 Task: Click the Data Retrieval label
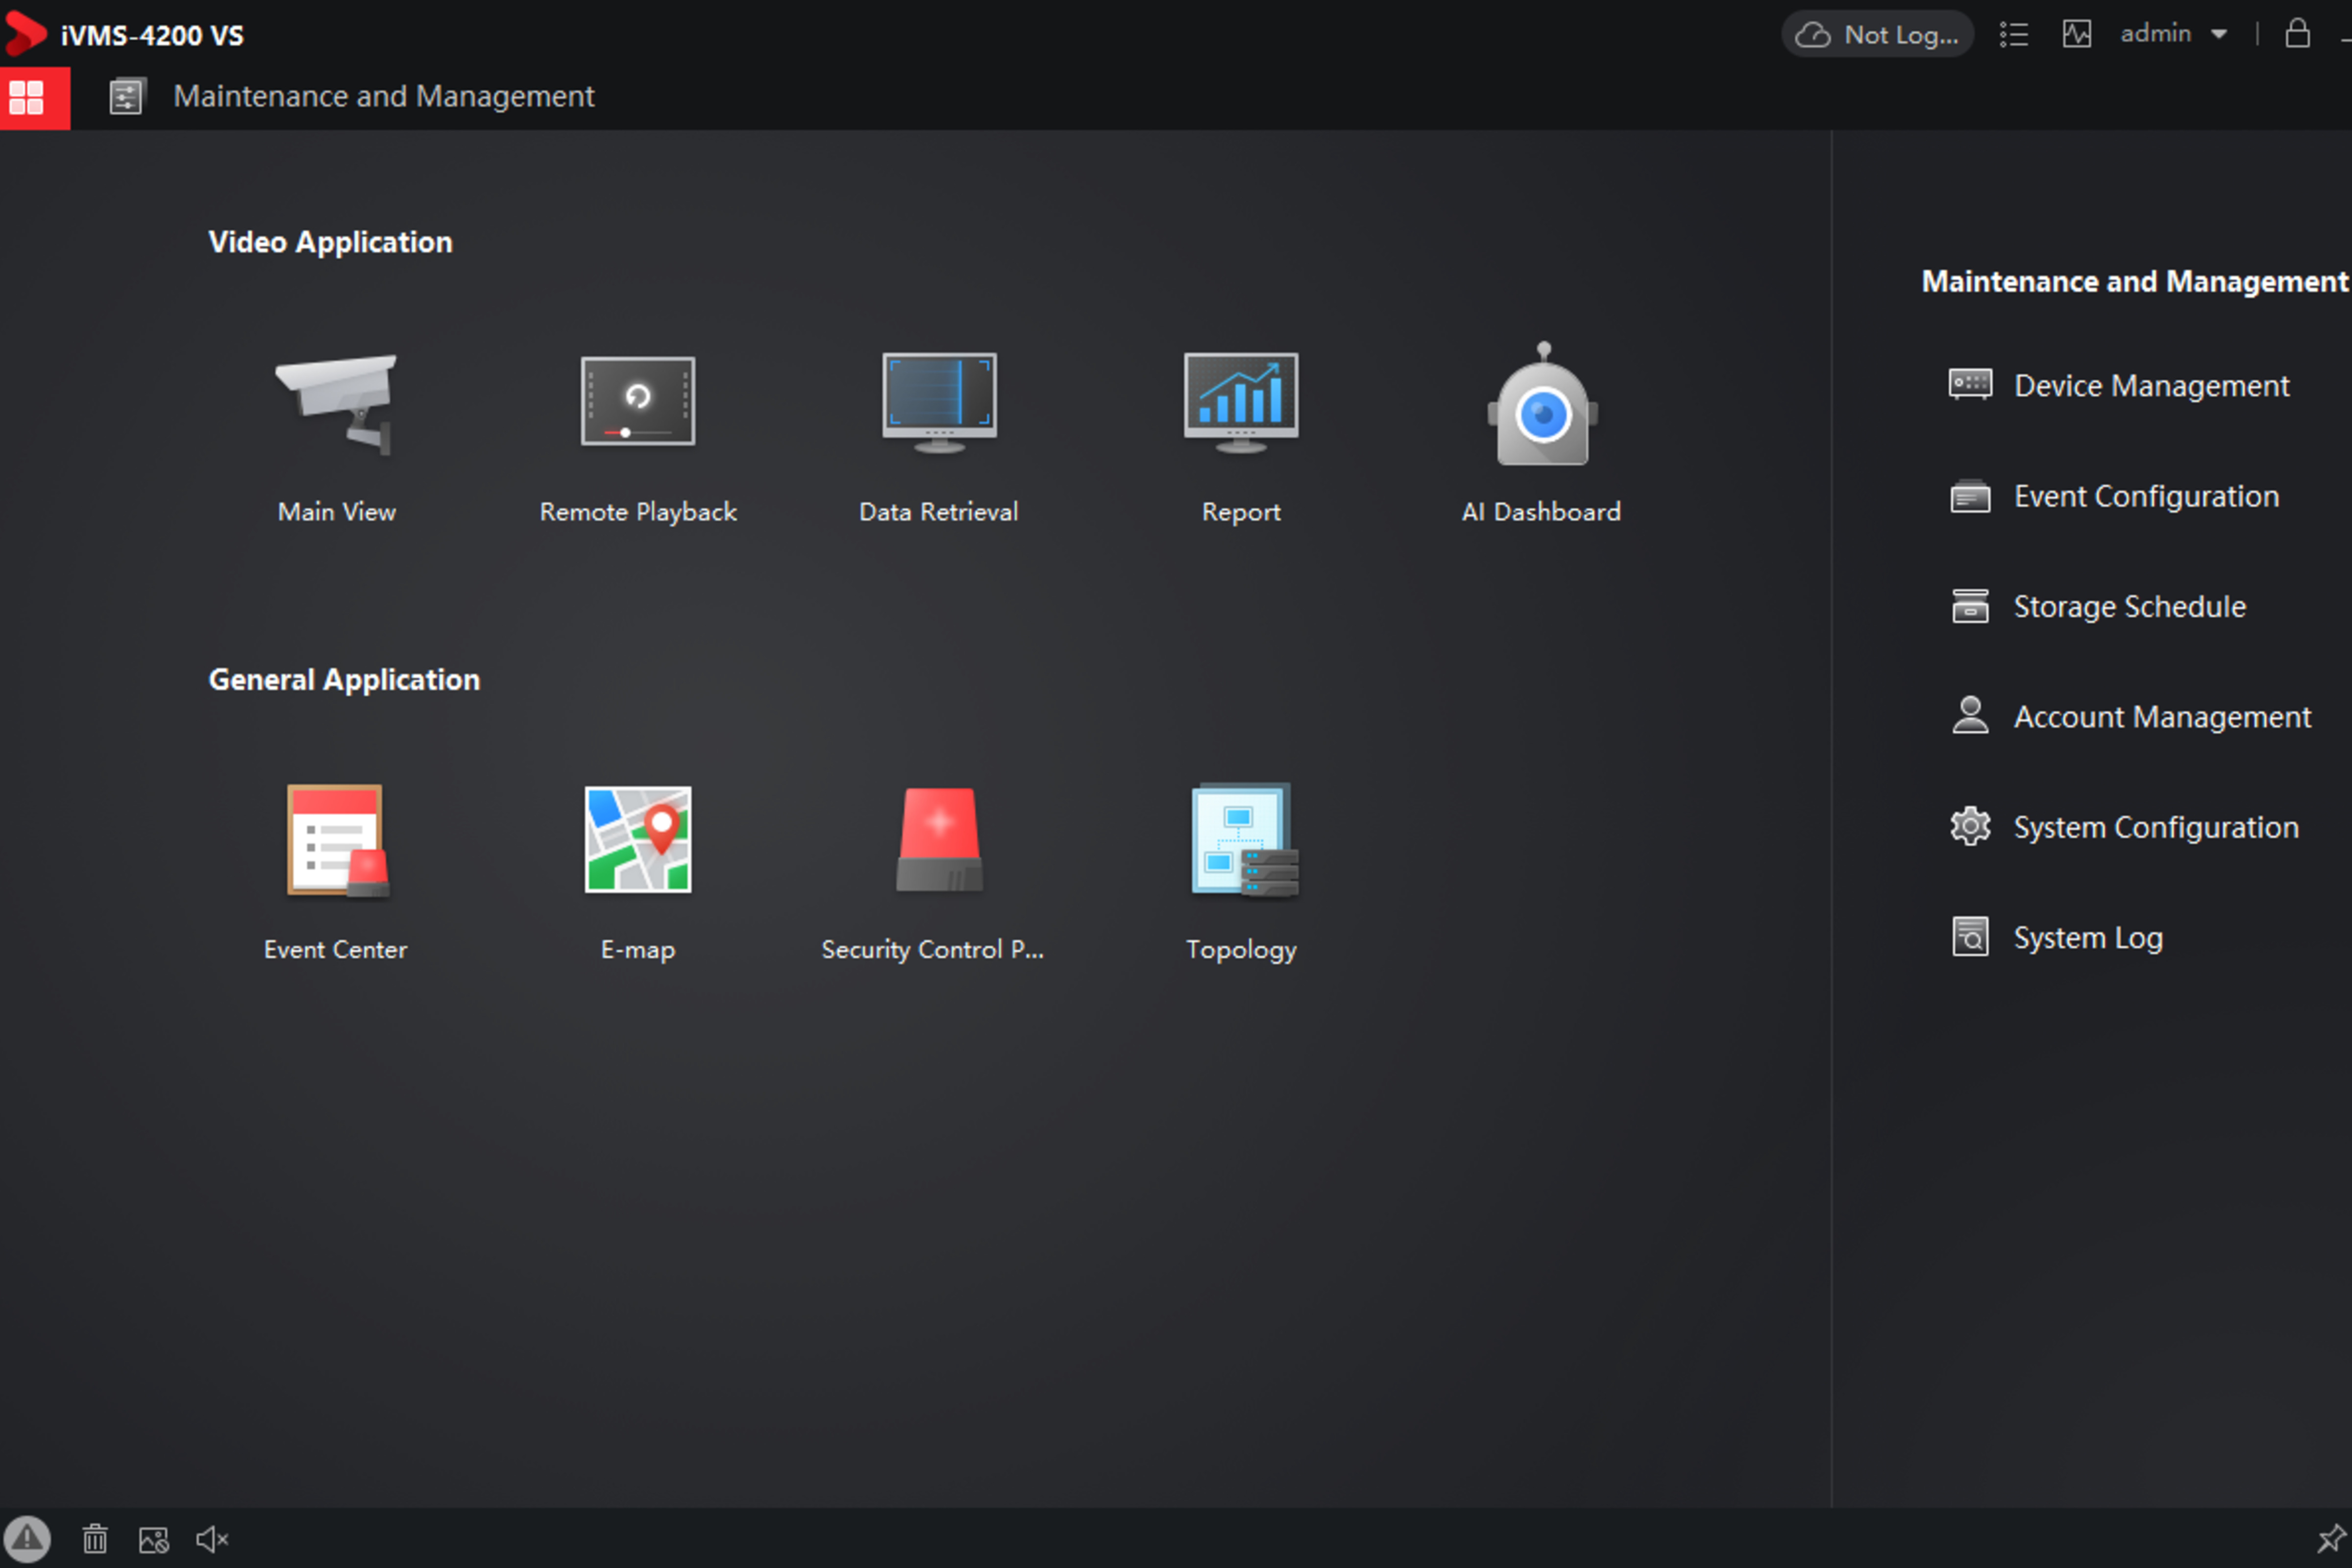[x=939, y=512]
